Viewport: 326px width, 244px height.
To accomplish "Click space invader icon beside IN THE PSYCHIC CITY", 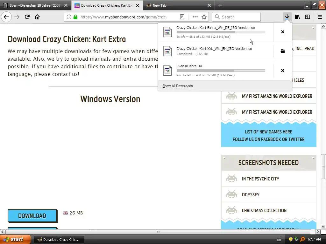I will click(x=232, y=179).
